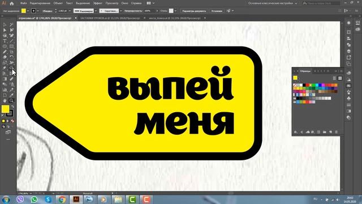Open Swatch Libraries menu icon in panel

(295, 132)
